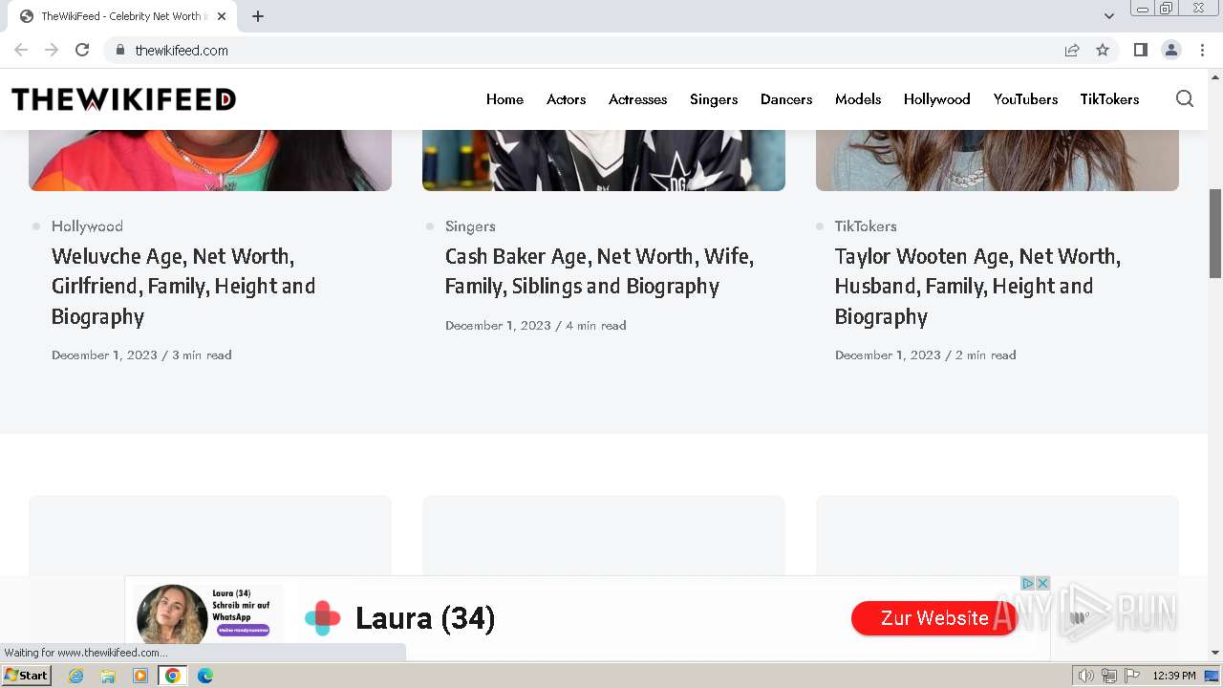The height and width of the screenshot is (688, 1223).
Task: Click Singers category above Cash Baker
Action: [470, 226]
